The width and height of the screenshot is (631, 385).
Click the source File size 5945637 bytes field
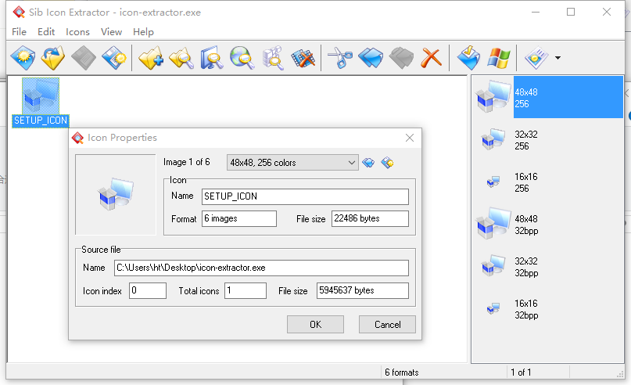coord(363,291)
